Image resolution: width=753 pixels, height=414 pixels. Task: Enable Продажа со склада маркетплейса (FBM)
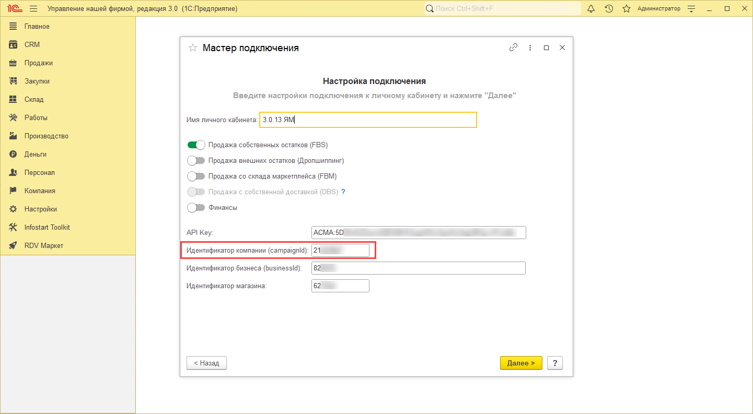click(196, 176)
